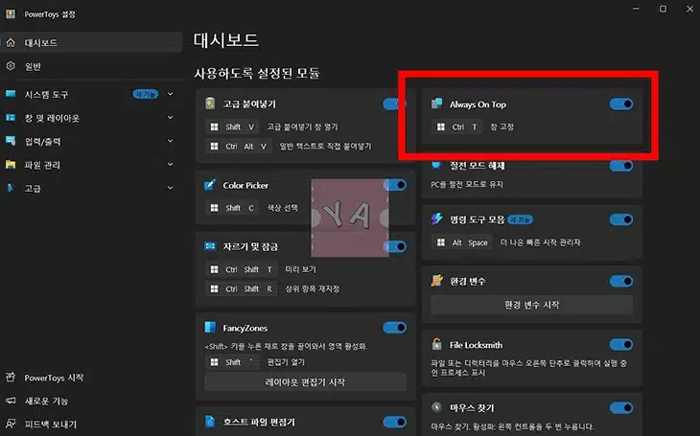700x436 pixels.
Task: Click the 대시보드 home icon in sidebar
Action: pyautogui.click(x=11, y=42)
